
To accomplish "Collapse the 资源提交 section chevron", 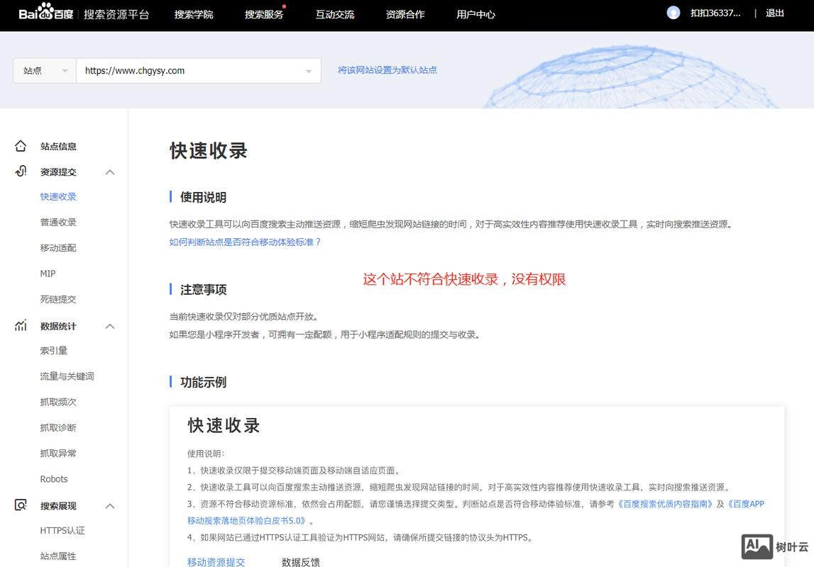I will click(x=110, y=172).
